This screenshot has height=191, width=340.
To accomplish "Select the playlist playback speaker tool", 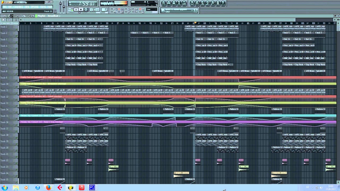I will 33,16.
